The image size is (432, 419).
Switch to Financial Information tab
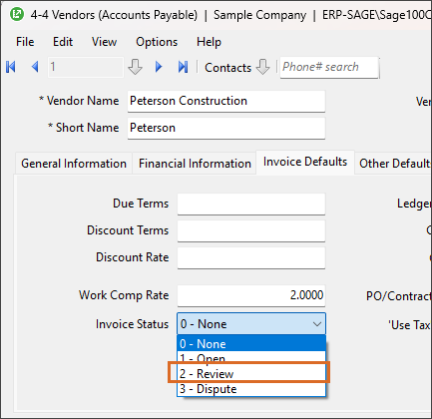(195, 164)
